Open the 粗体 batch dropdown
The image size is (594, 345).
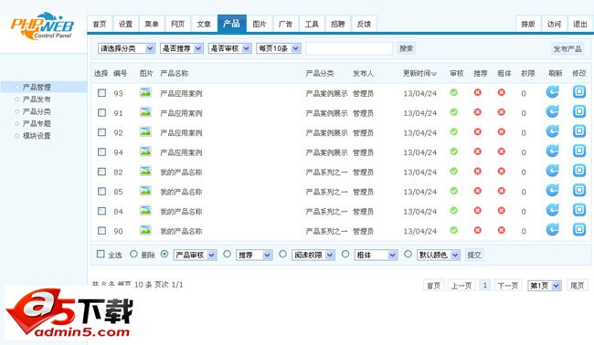[x=377, y=255]
